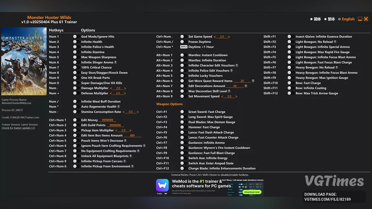Click the WeMod logo icon
This screenshot has width=372, height=209.
(x=162, y=186)
